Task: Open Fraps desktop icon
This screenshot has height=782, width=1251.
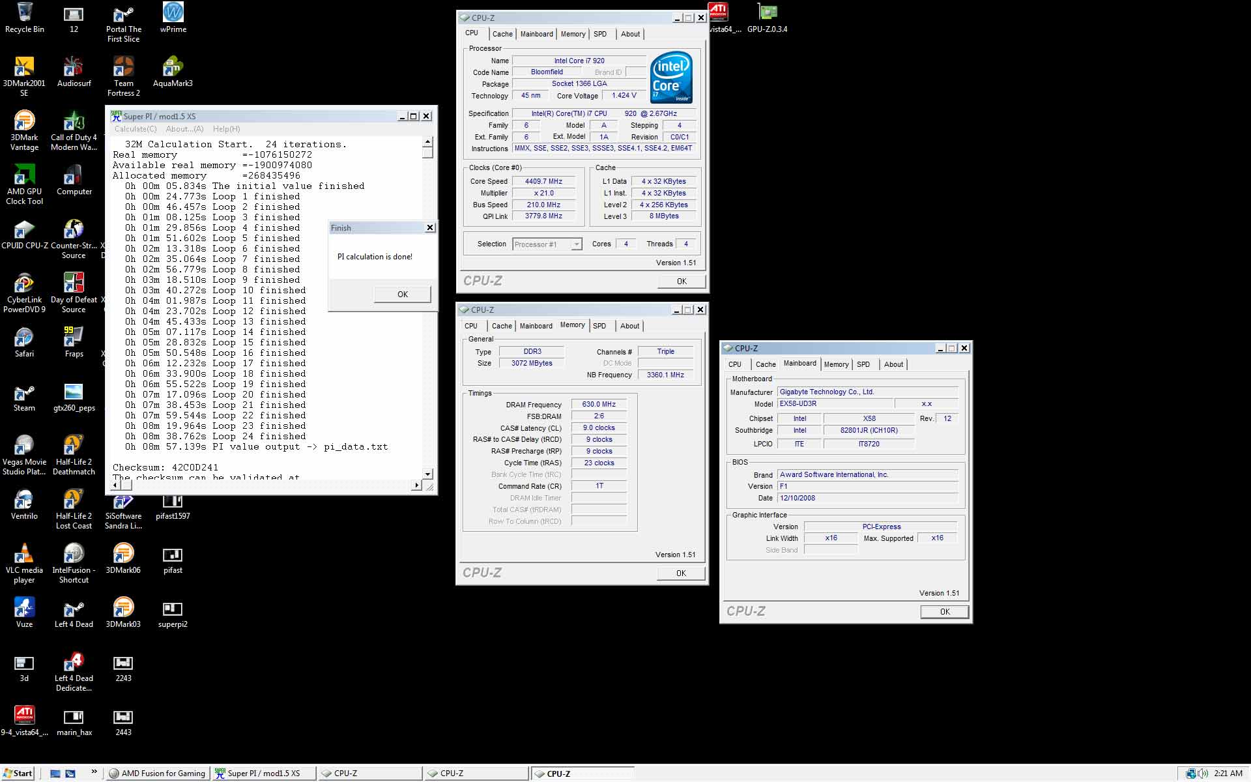Action: pyautogui.click(x=74, y=342)
